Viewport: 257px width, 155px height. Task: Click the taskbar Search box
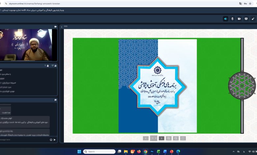click(99, 152)
